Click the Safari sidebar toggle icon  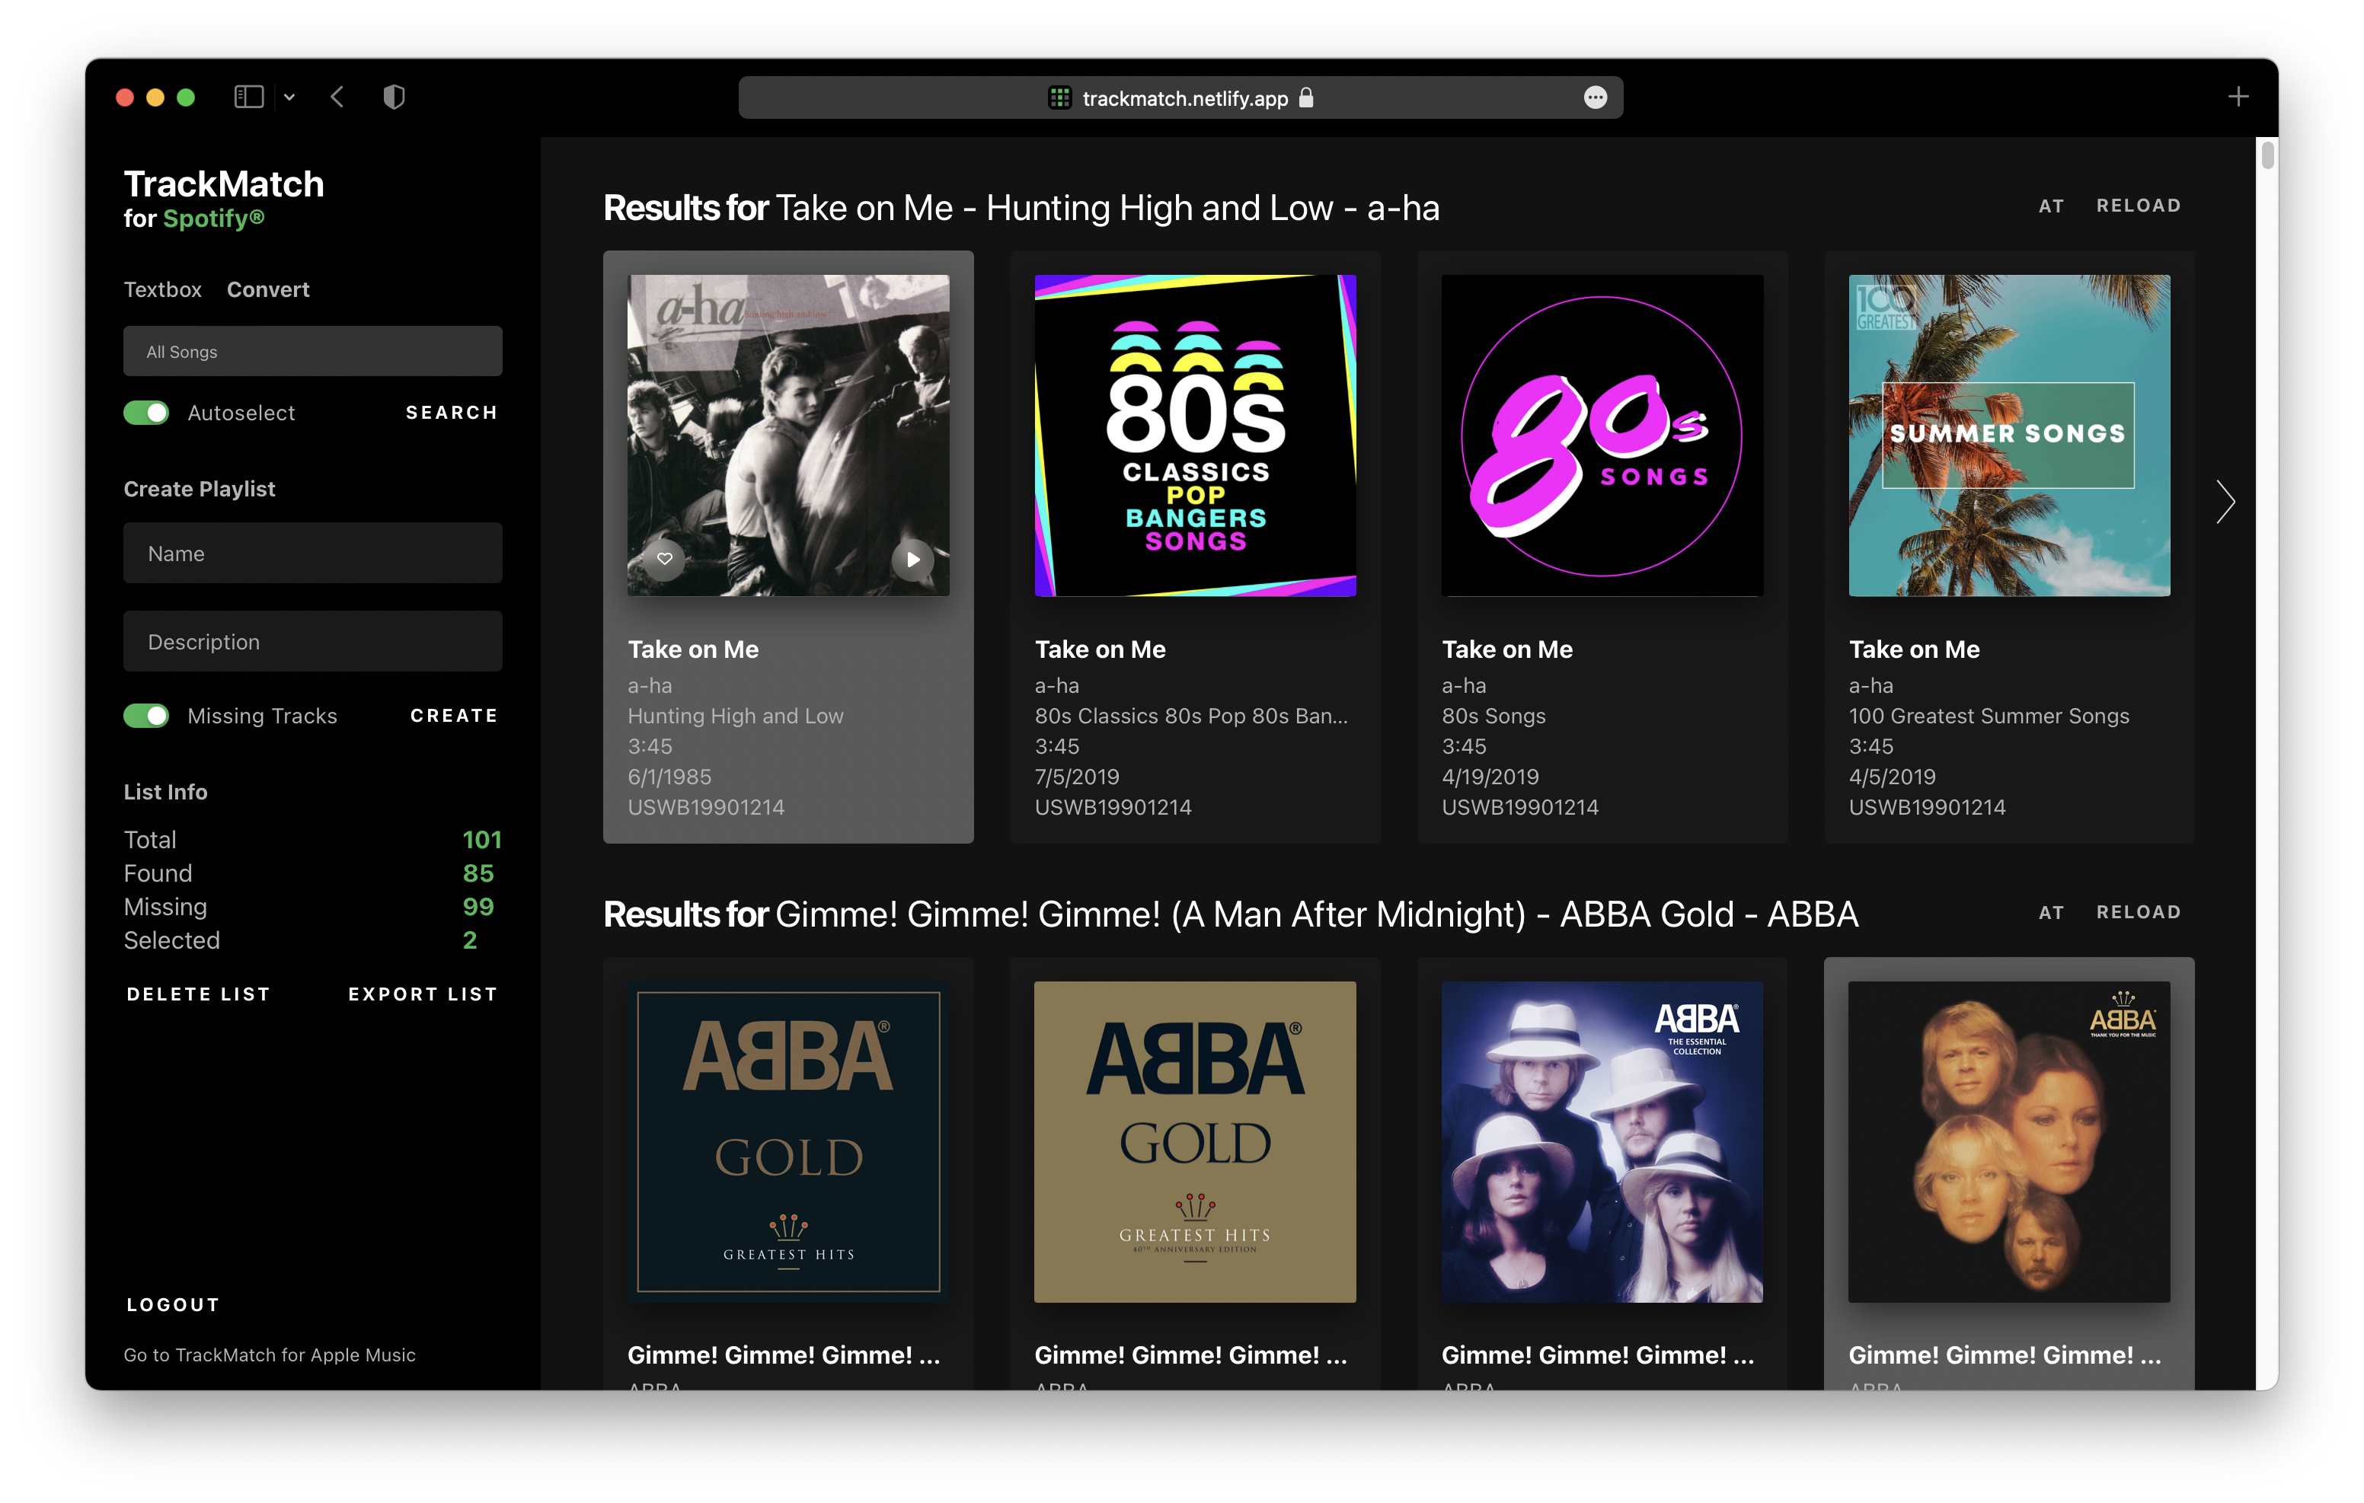pos(248,97)
